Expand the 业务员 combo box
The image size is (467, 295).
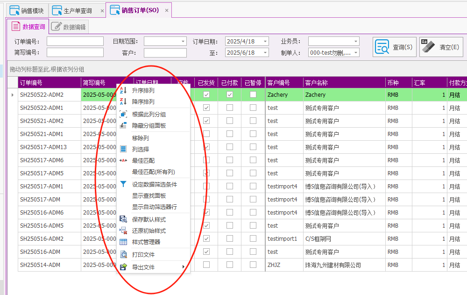355,41
